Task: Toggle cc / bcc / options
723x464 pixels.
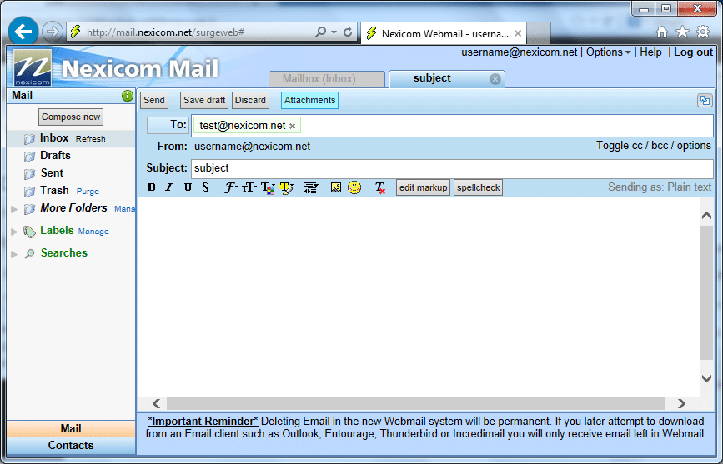Action: click(x=654, y=146)
